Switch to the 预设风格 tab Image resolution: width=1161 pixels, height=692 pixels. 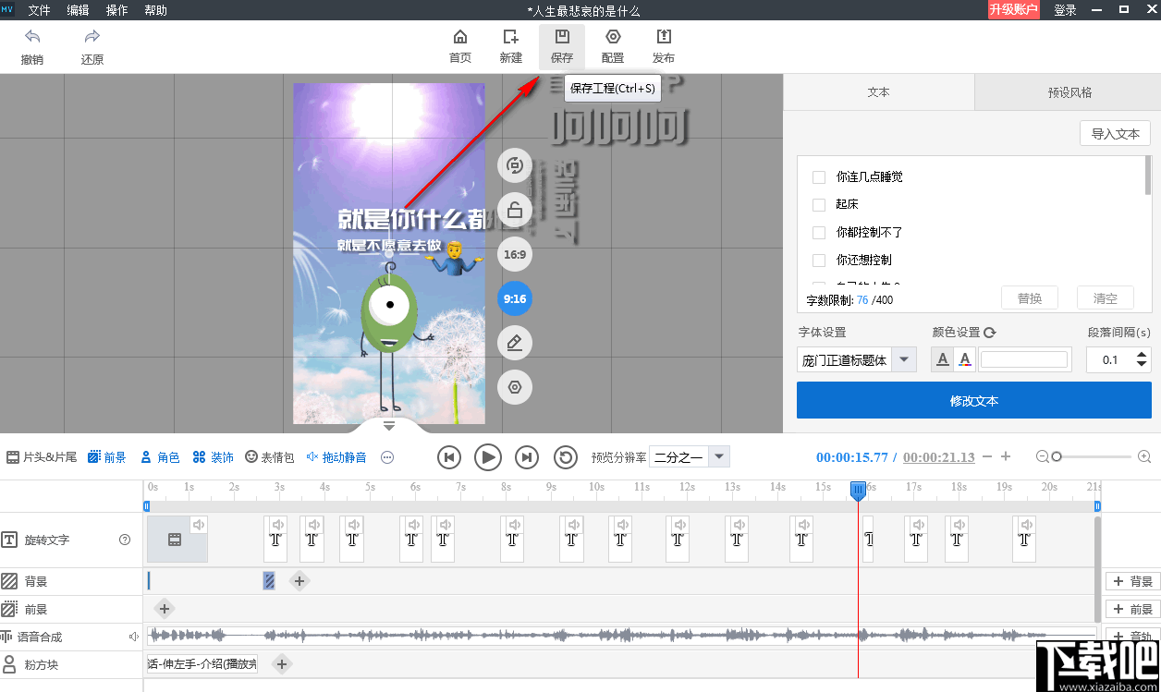coord(1068,91)
